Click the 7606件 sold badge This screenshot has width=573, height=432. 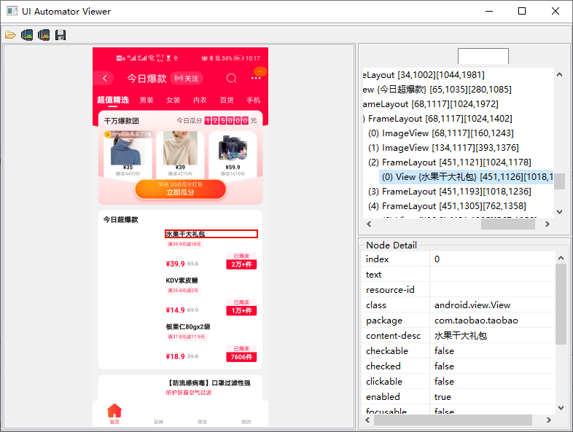pos(241,357)
